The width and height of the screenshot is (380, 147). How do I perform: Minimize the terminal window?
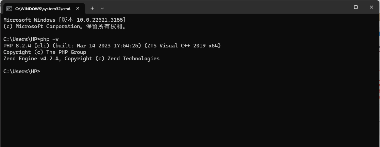coord(340,7)
